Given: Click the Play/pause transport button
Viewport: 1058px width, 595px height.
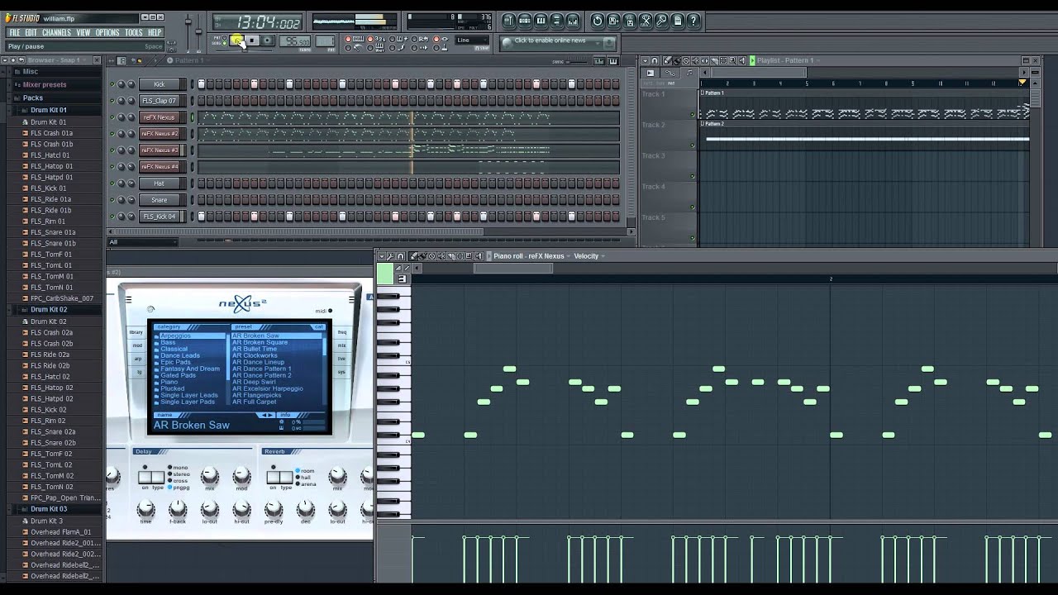Looking at the screenshot, I should [x=237, y=40].
